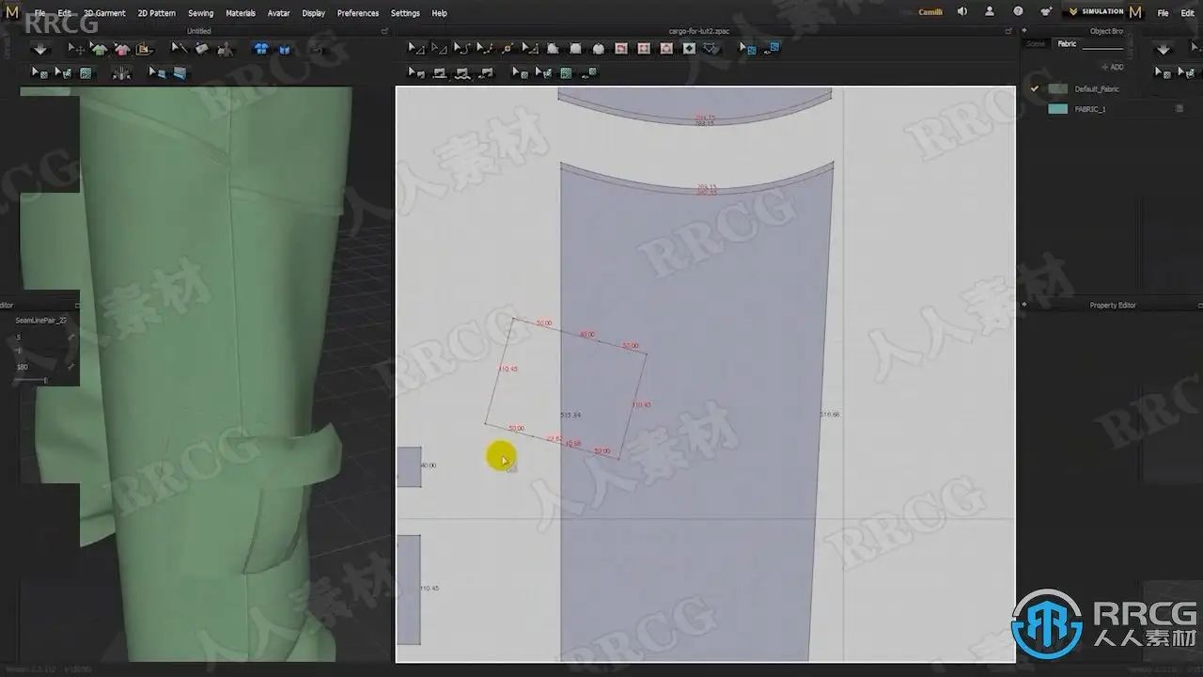
Task: Click the 316.66 measurement on the pattern edge
Action: (830, 414)
